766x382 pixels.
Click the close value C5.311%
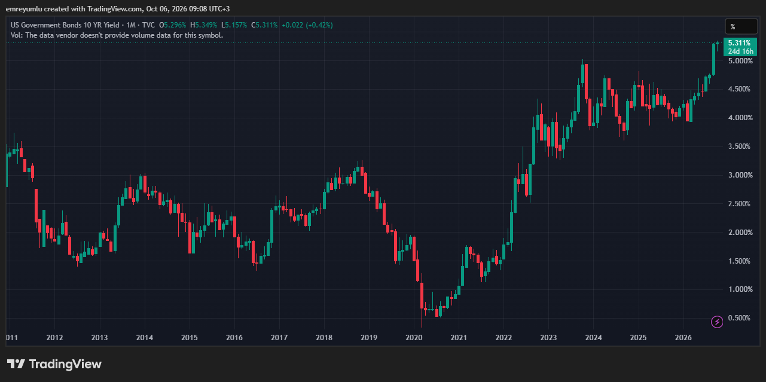264,25
